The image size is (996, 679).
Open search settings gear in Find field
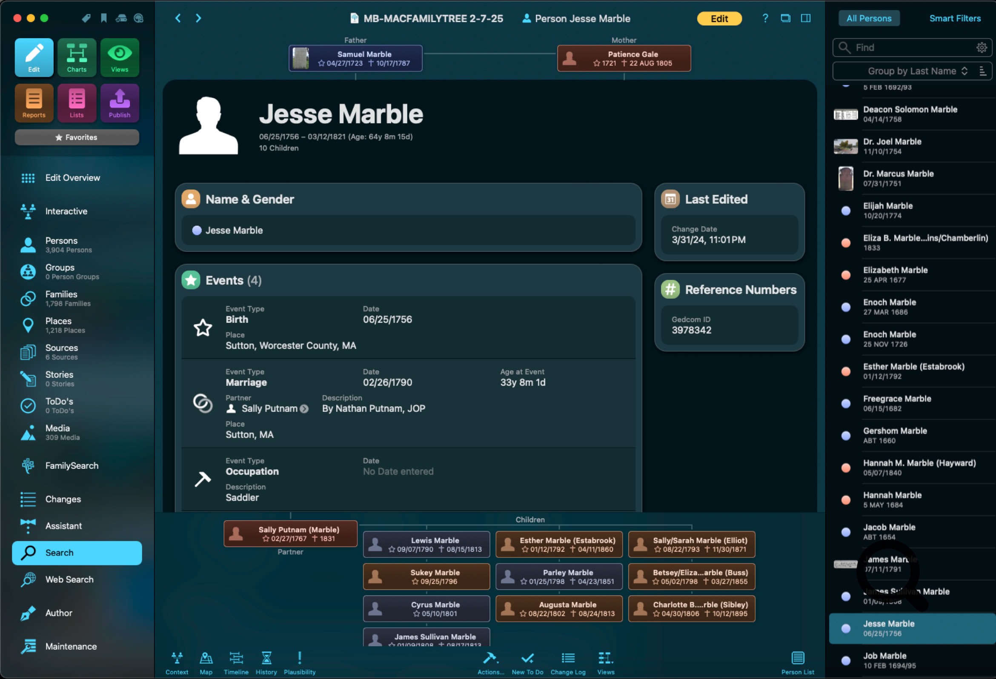(982, 48)
